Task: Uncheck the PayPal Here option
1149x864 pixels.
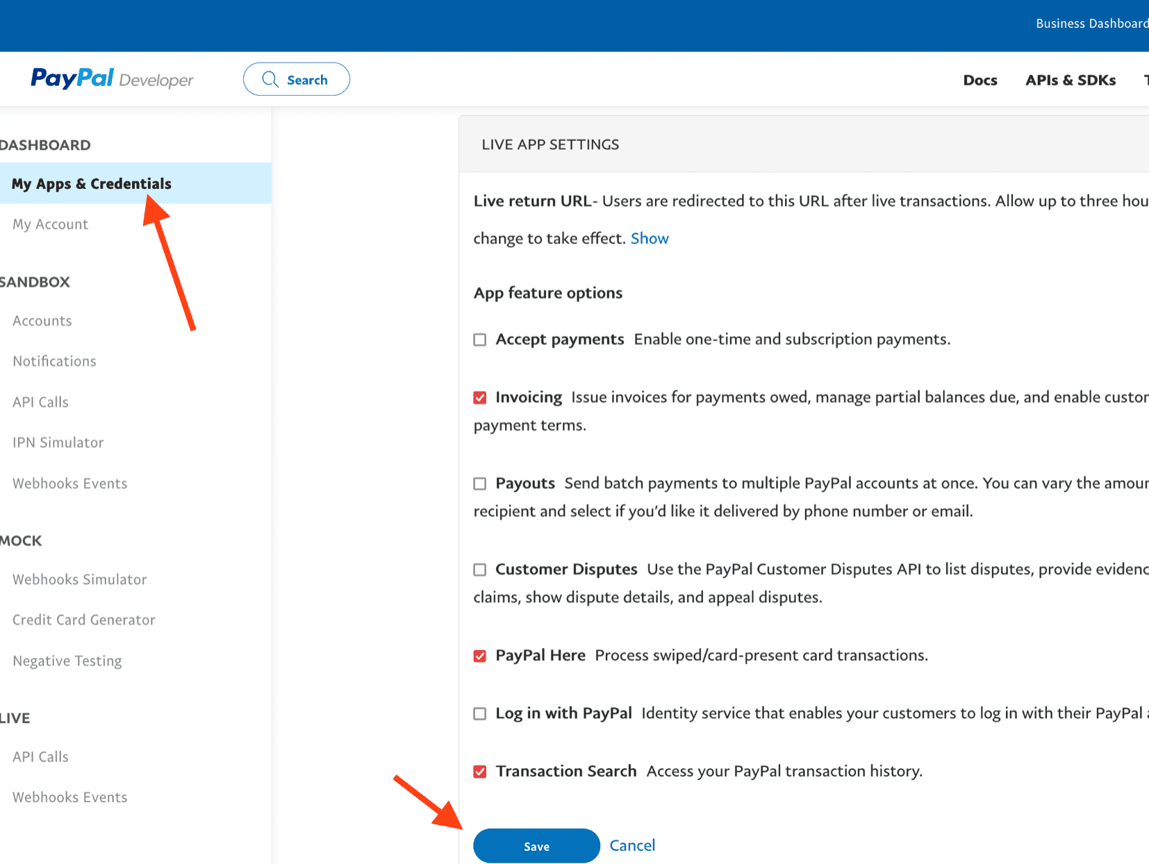Action: tap(480, 656)
